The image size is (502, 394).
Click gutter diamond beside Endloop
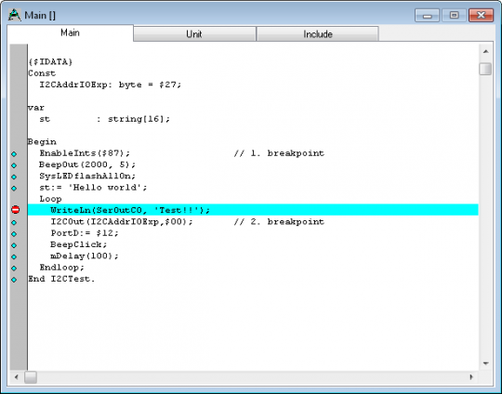click(14, 269)
